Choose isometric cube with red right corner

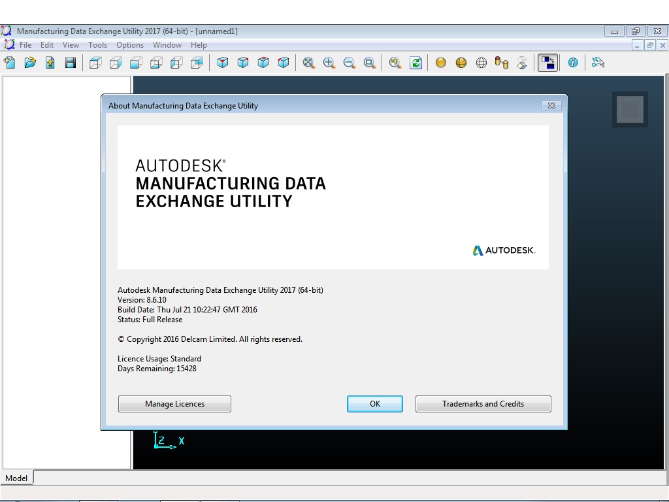coord(243,63)
